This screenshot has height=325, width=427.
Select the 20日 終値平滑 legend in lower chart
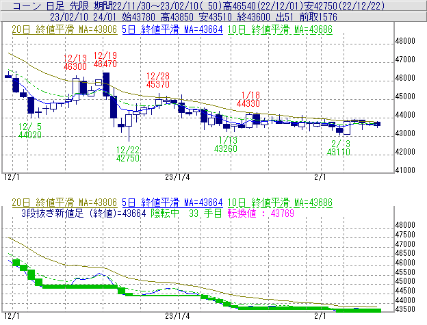point(64,203)
